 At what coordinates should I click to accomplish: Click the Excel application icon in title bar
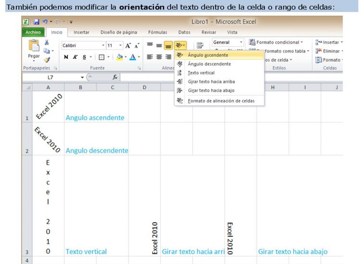tap(26, 22)
